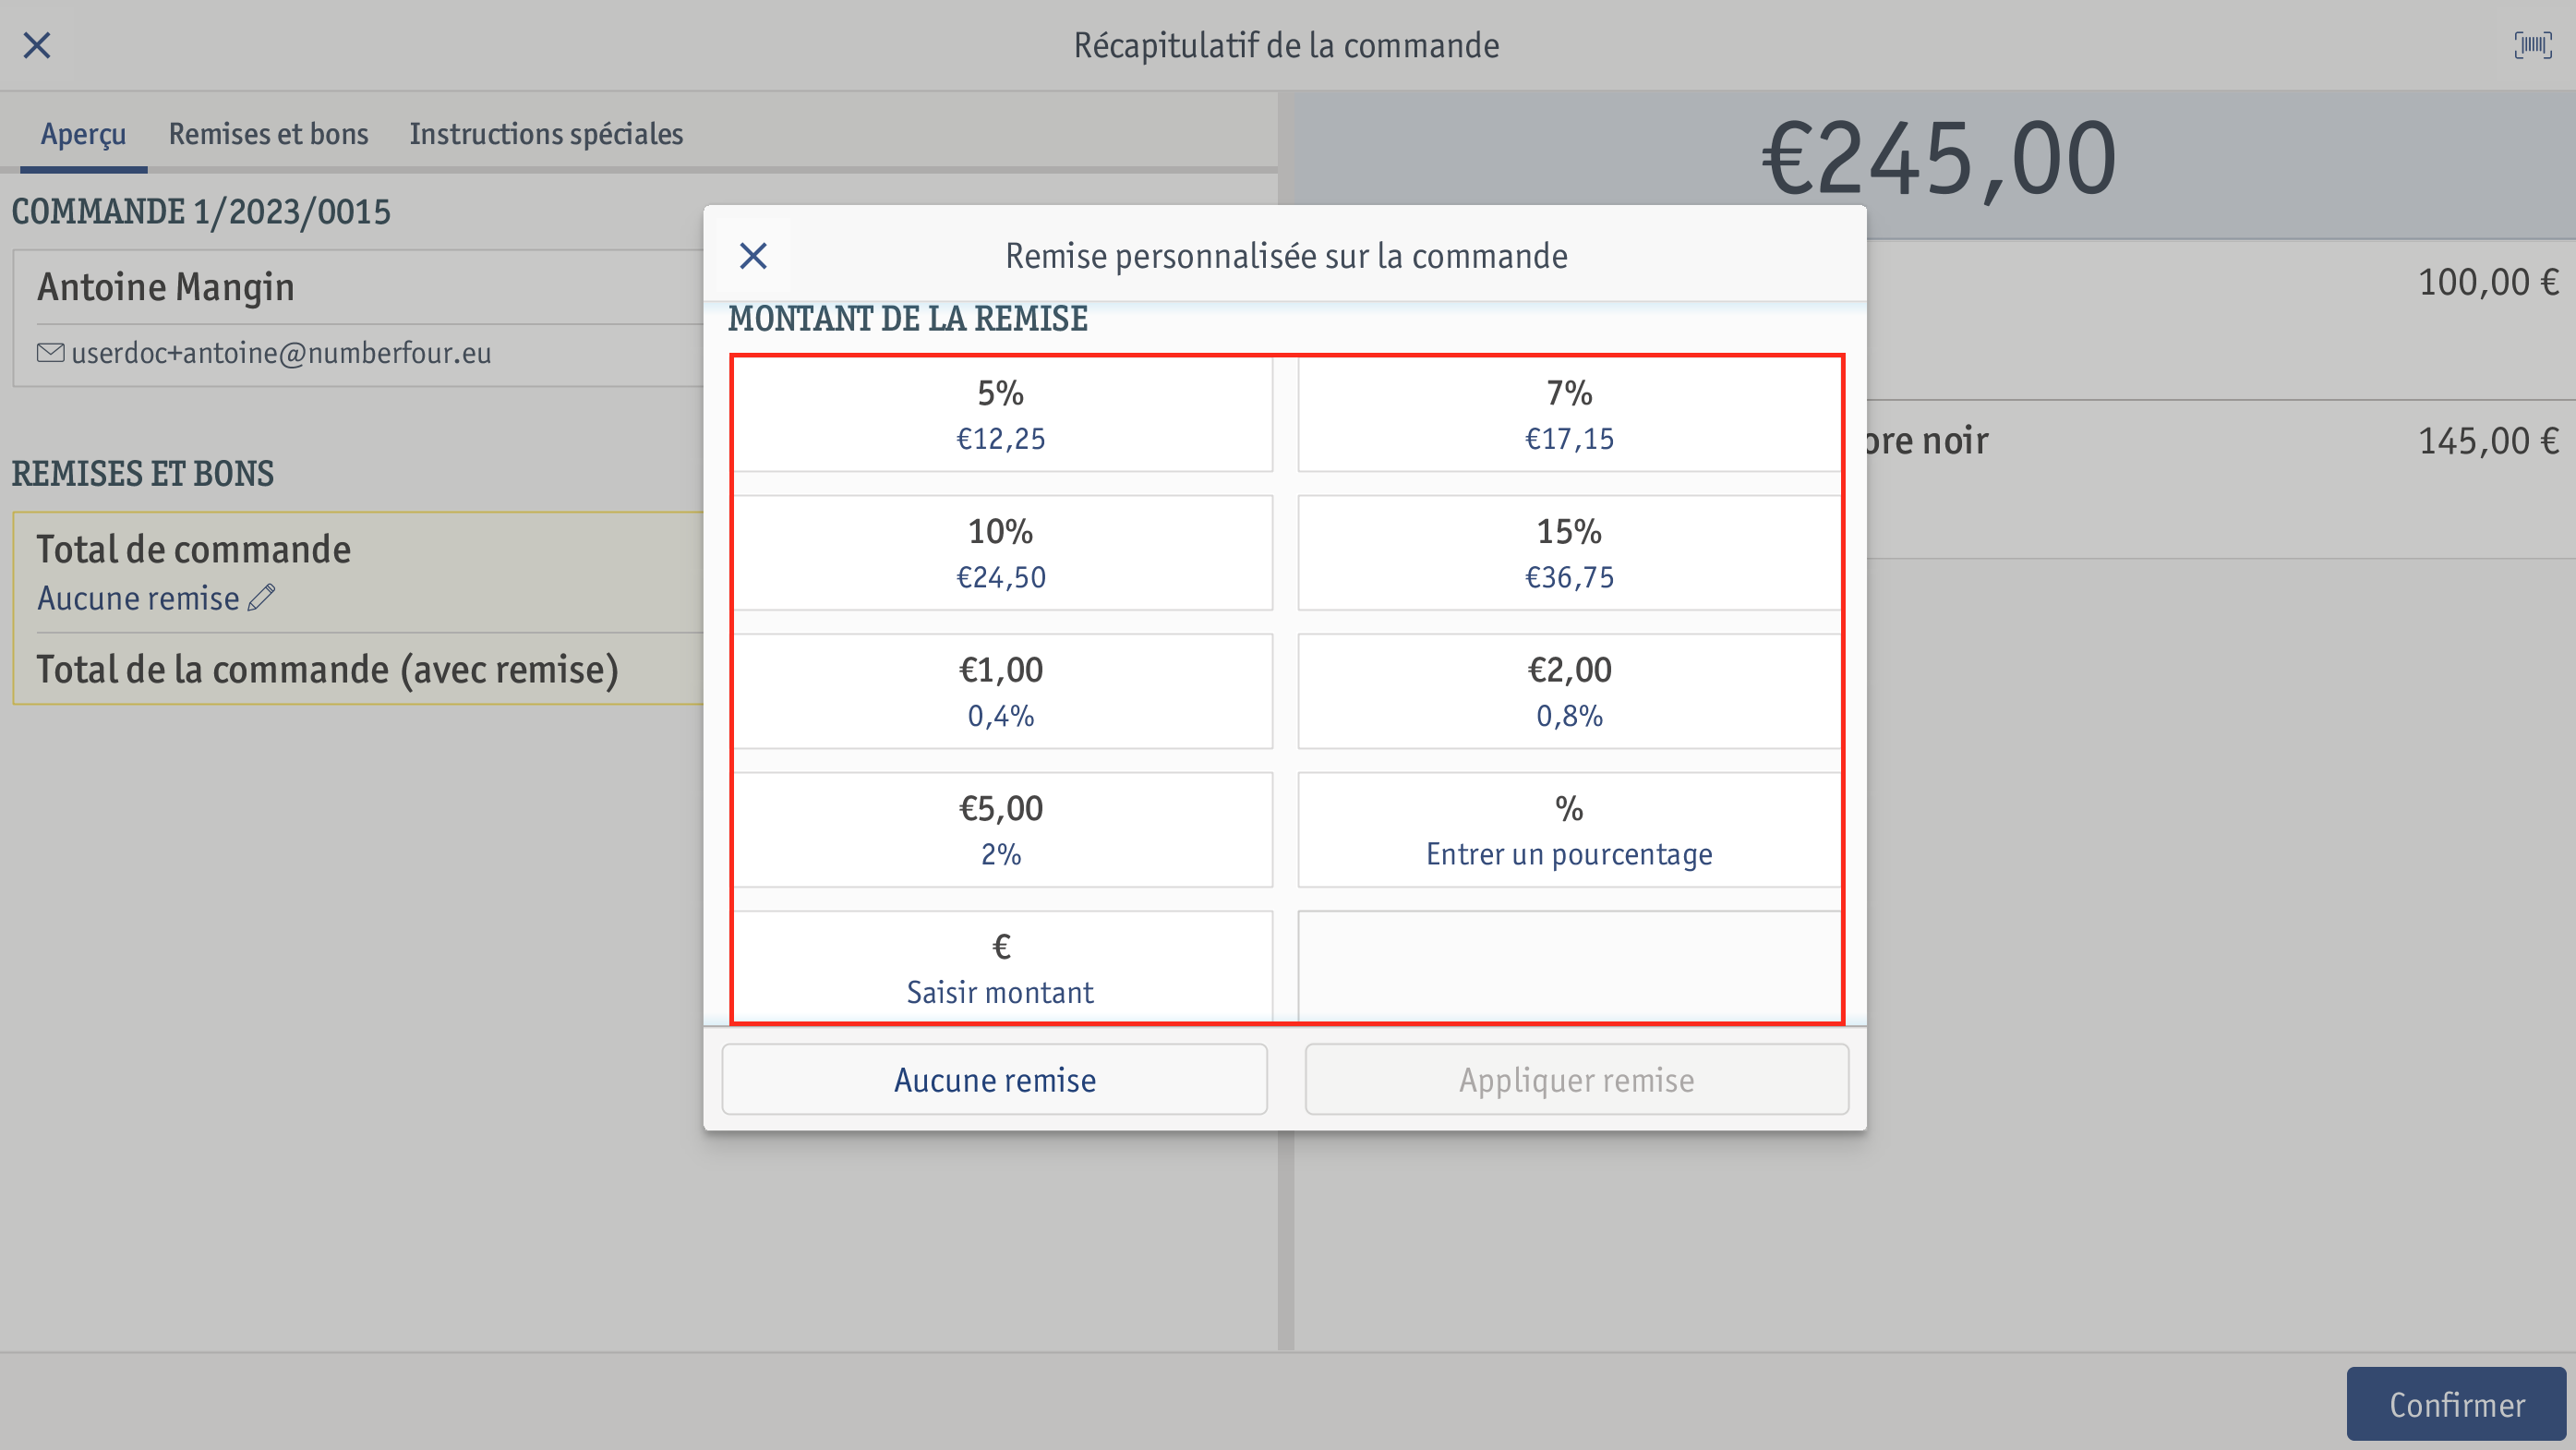Open Entrer un pourcentage custom entry

click(x=1568, y=830)
